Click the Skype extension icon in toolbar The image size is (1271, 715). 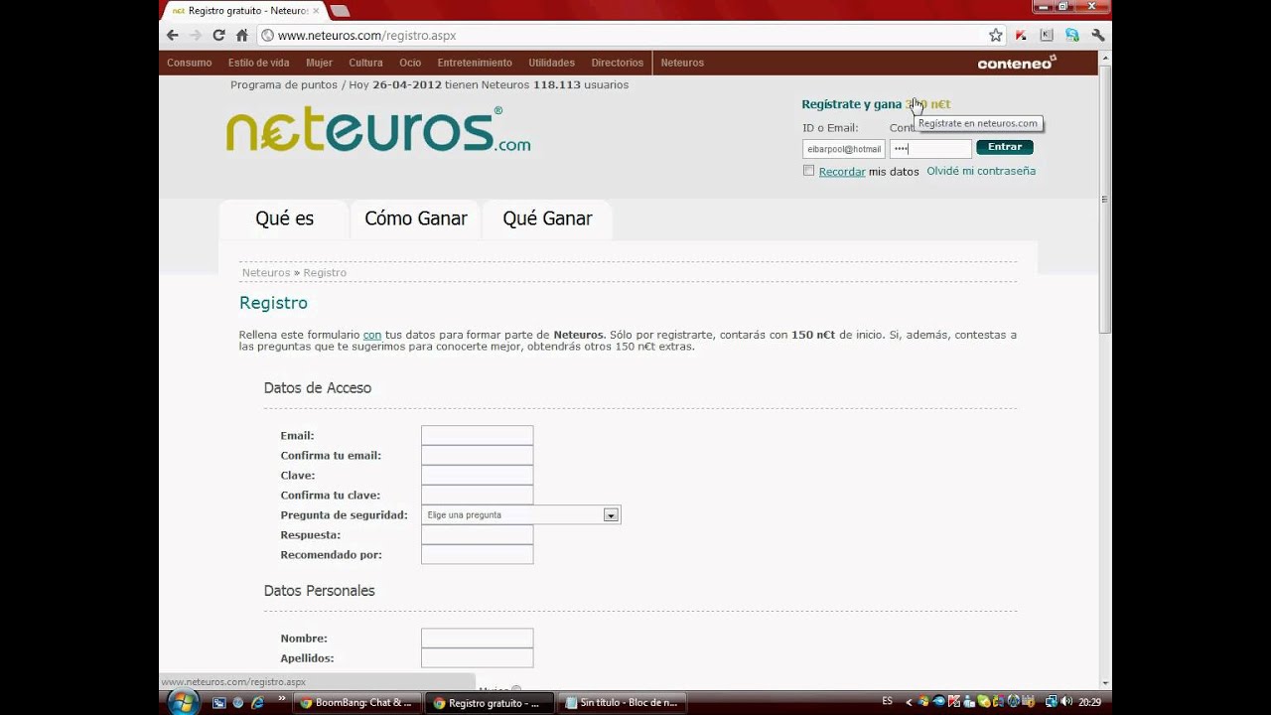click(1072, 35)
